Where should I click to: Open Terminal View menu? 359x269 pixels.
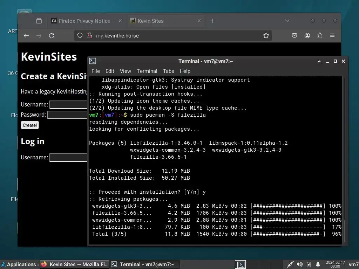pyautogui.click(x=126, y=71)
